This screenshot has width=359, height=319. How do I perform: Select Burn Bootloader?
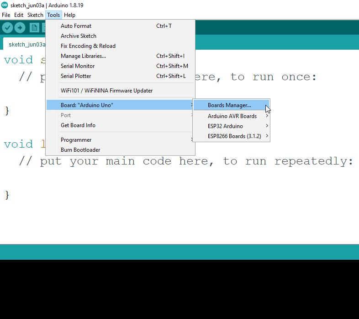[x=80, y=150]
